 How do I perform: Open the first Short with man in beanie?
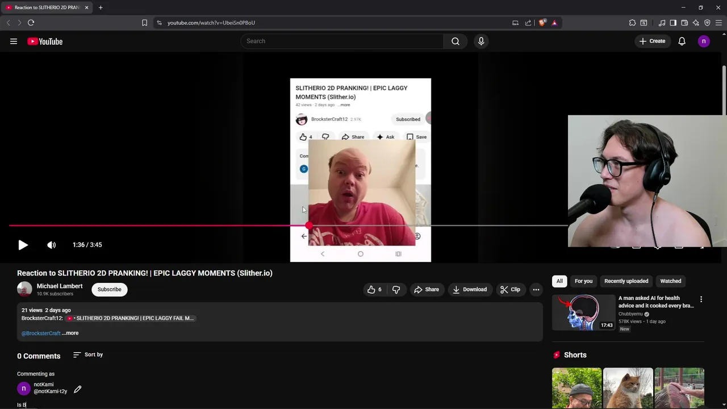tap(576, 389)
